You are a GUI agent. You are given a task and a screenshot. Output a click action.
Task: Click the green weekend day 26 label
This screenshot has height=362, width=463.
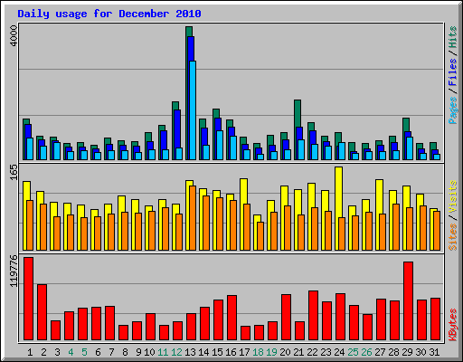pos(366,352)
